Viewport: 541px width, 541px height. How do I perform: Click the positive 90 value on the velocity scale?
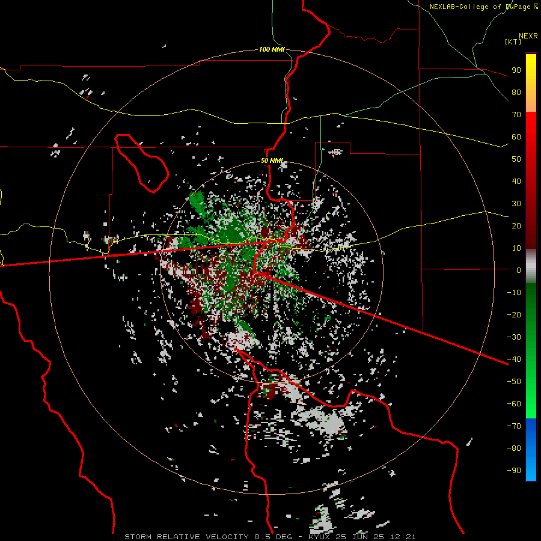pos(516,70)
